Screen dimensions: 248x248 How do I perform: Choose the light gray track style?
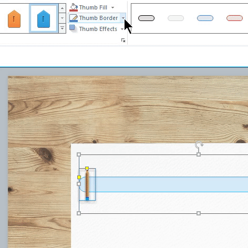[x=175, y=18]
